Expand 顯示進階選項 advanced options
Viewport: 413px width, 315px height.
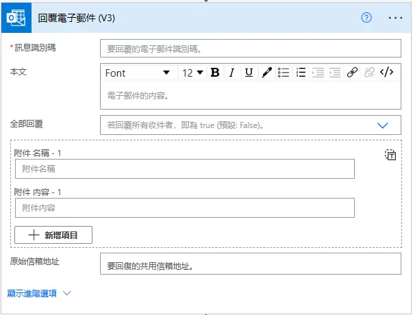click(x=39, y=293)
